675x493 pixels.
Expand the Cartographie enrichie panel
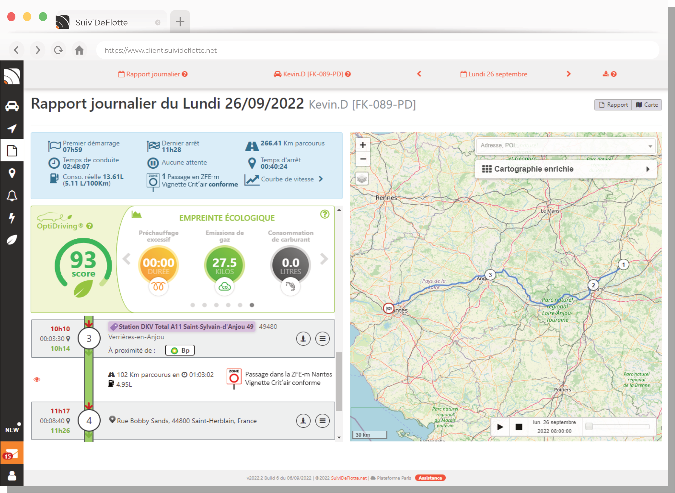pyautogui.click(x=566, y=169)
